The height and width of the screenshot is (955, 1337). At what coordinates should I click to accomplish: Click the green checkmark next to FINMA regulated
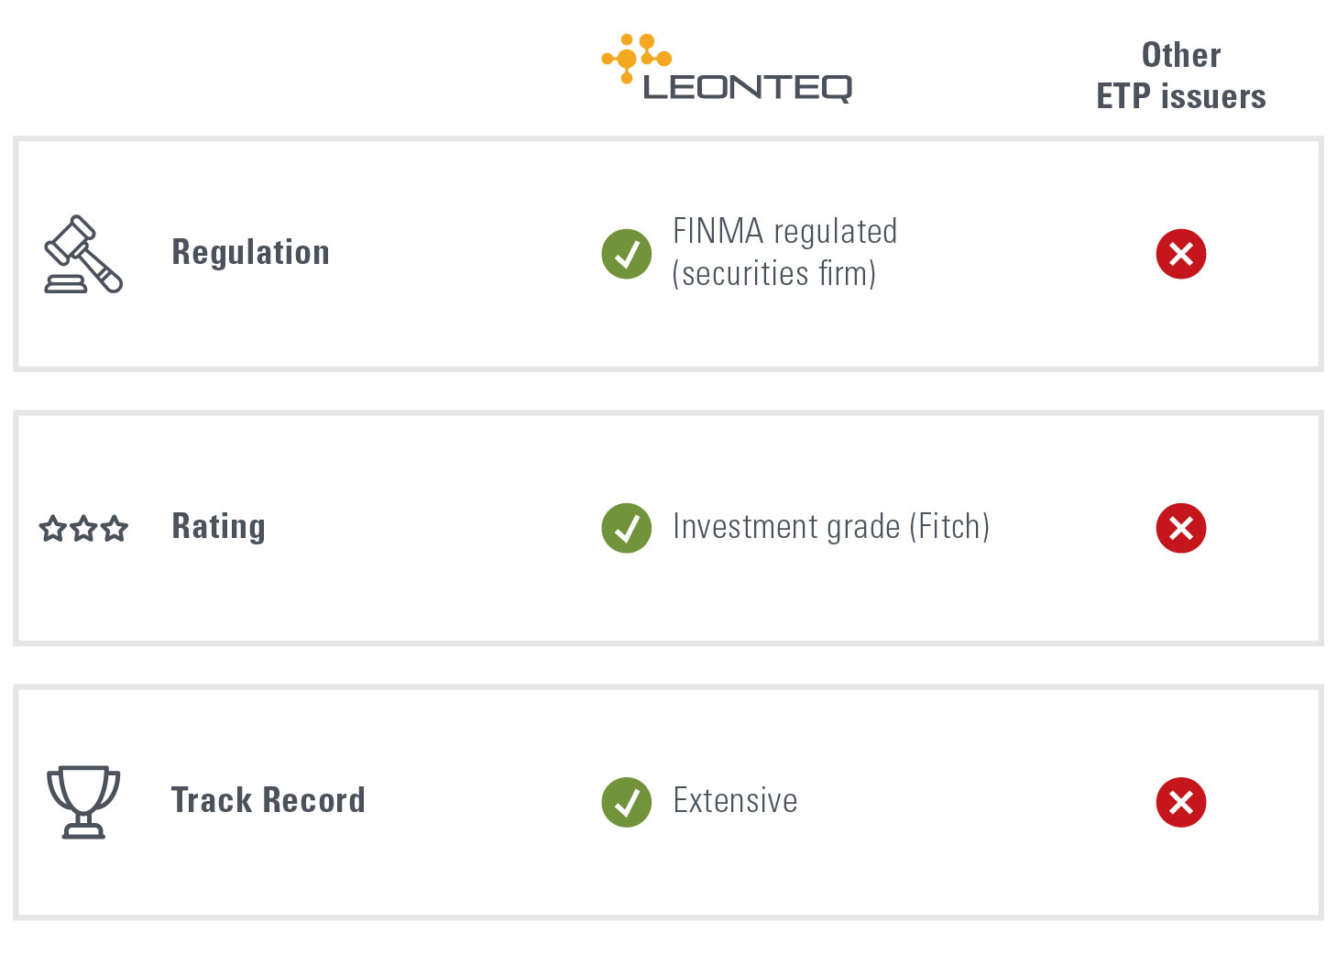point(627,254)
